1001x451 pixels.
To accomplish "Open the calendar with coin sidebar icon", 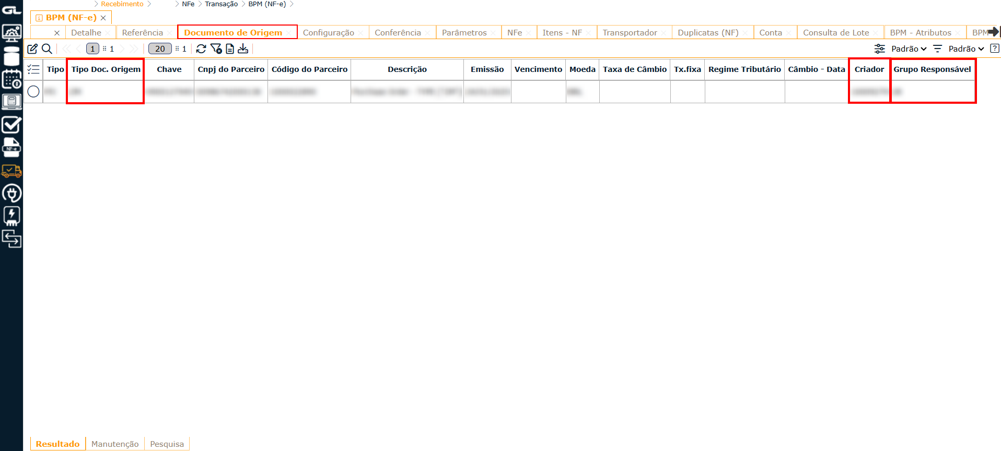I will click(x=11, y=79).
